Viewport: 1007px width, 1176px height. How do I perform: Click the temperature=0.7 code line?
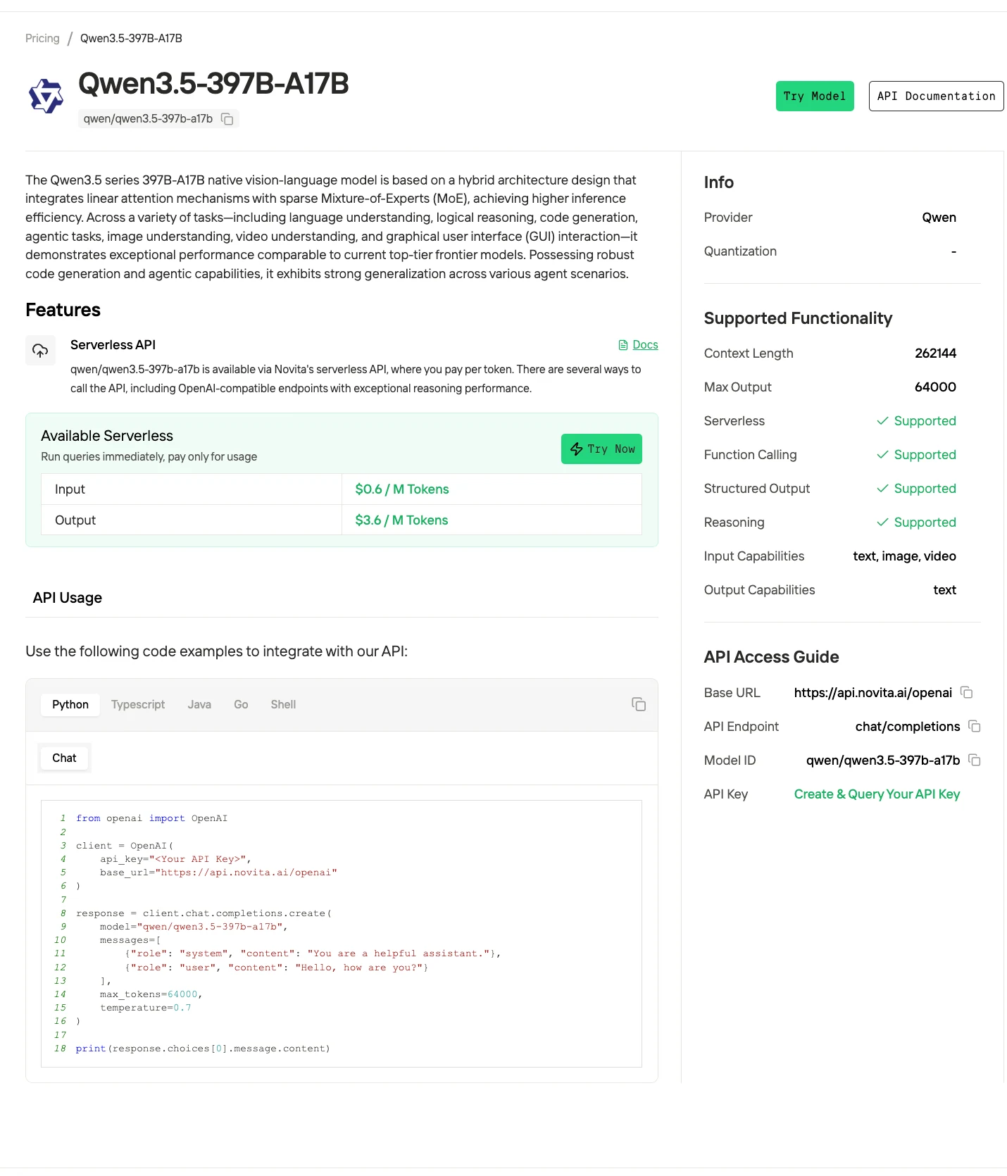click(146, 1008)
